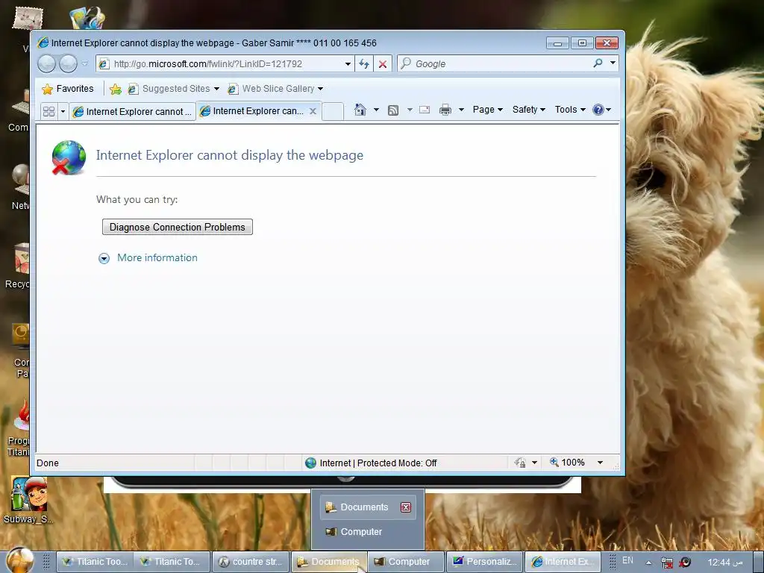Switch to Computer taskbar button
764x573 pixels.
coord(407,562)
